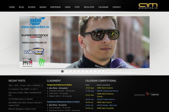Screen dimensions: 169x112
Task: Click '1. Alex Mirea - 146 puncte' row
Action: [x=57, y=88]
